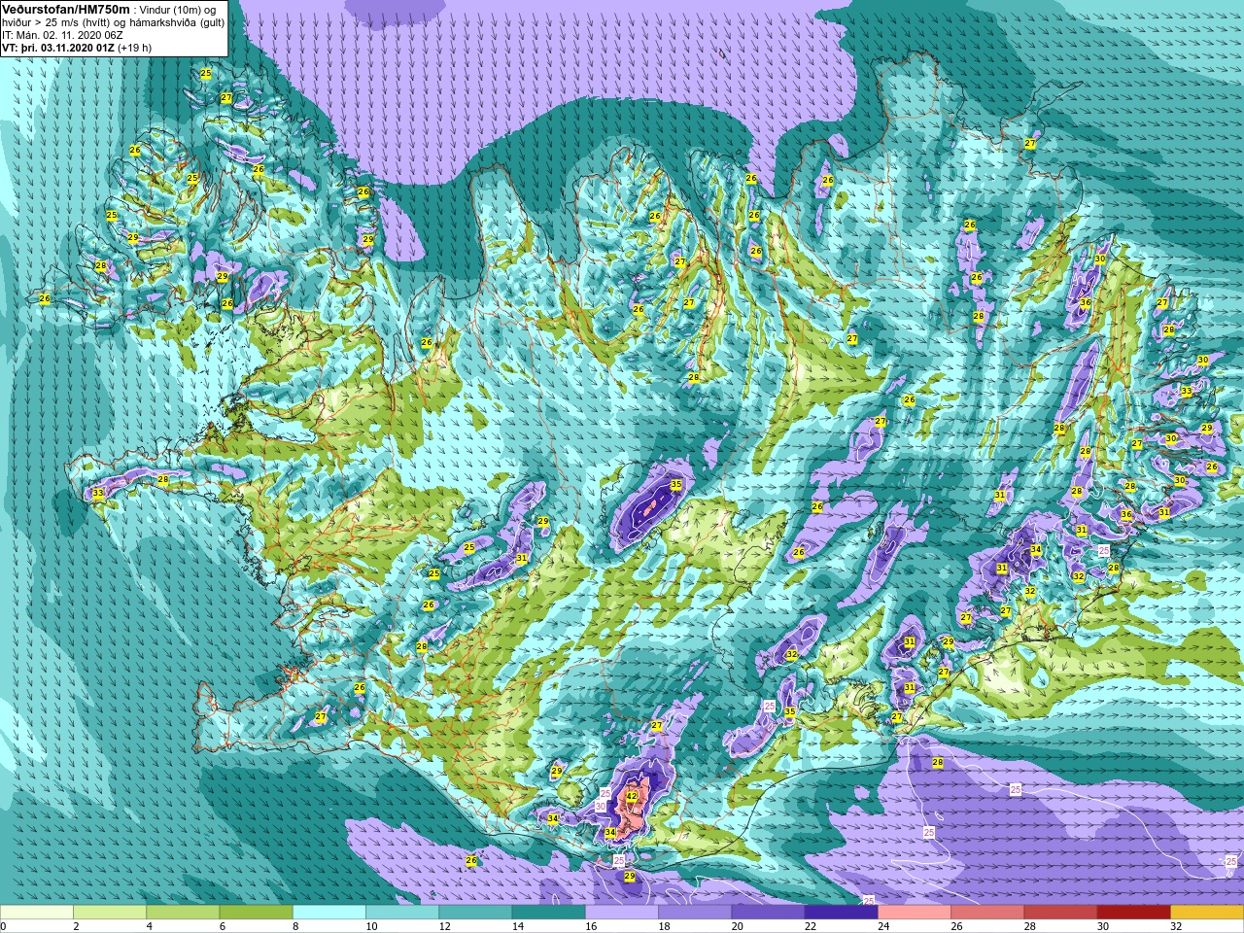Choose the indigo 22–24 m/s legend swatch
This screenshot has width=1244, height=933.
tap(842, 913)
